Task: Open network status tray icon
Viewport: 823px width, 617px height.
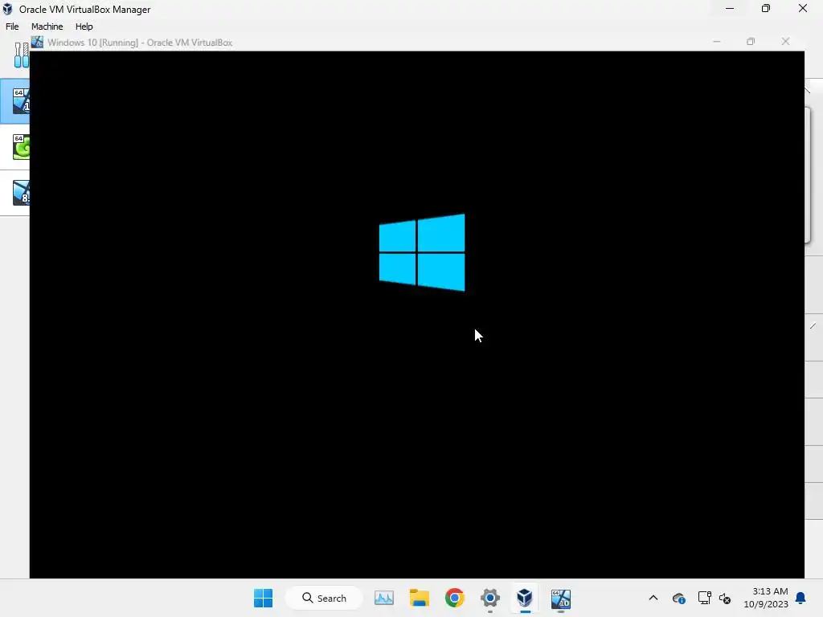Action: point(704,598)
